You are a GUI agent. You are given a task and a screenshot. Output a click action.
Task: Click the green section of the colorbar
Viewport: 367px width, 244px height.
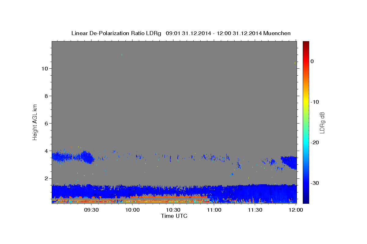306,122
